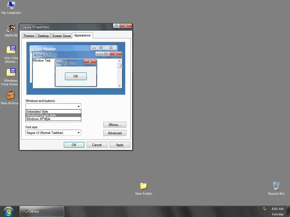Select the Appearance tab

[x=82, y=35]
